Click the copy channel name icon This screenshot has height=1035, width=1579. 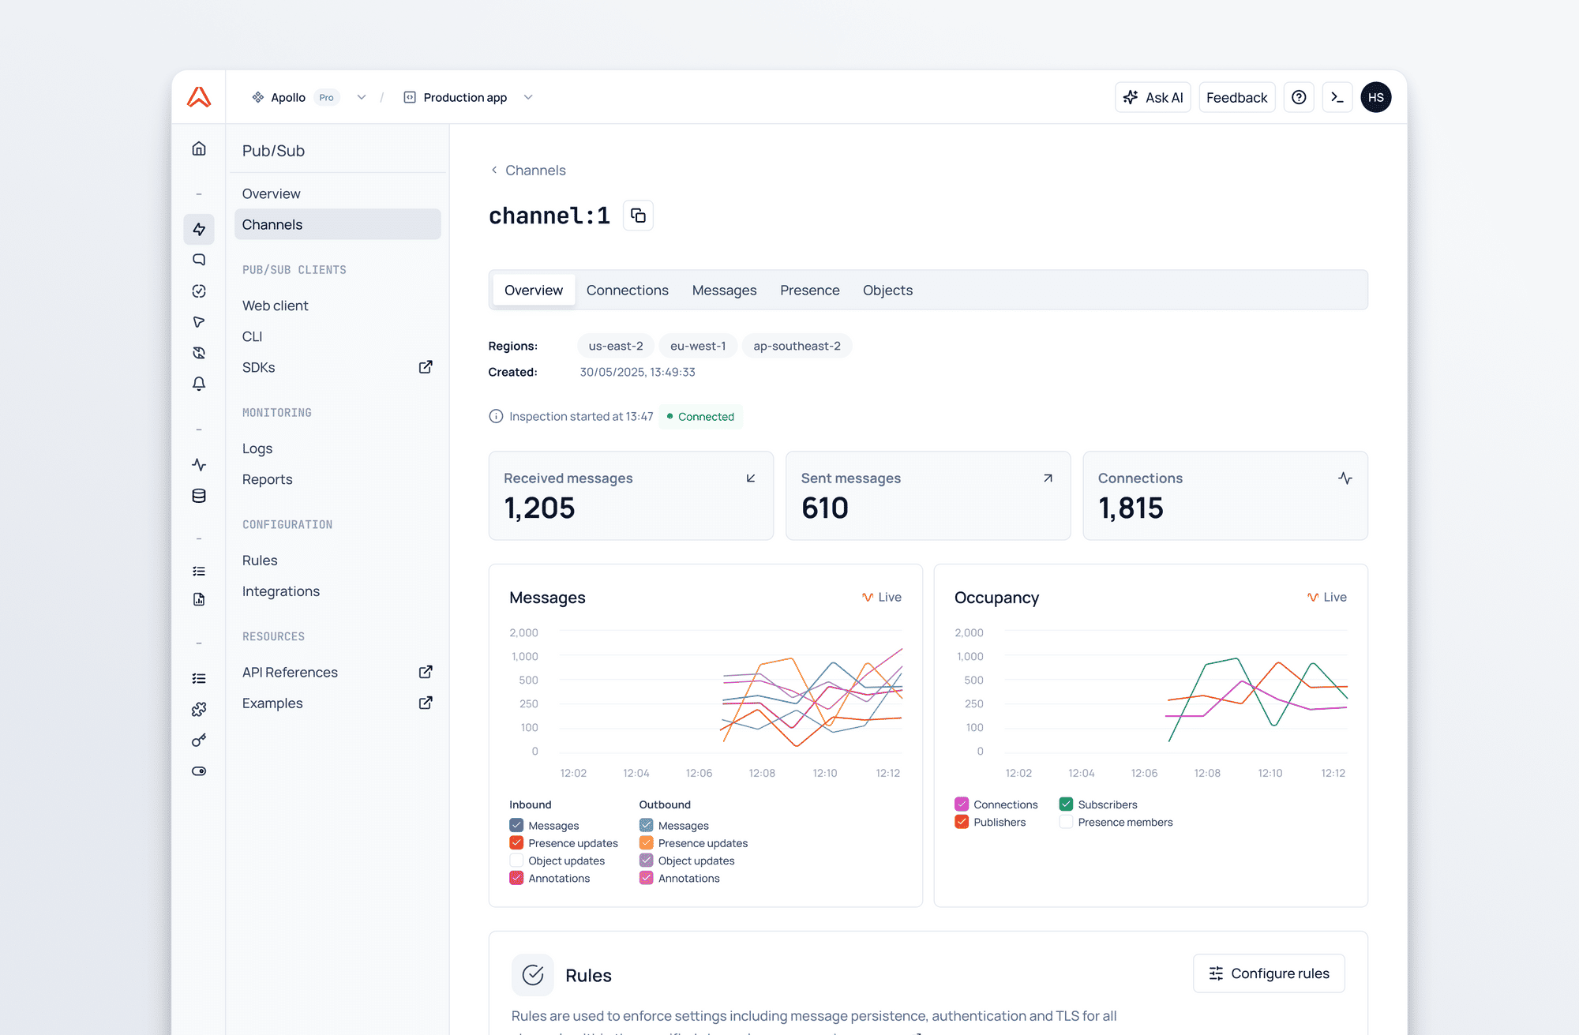[x=638, y=216]
